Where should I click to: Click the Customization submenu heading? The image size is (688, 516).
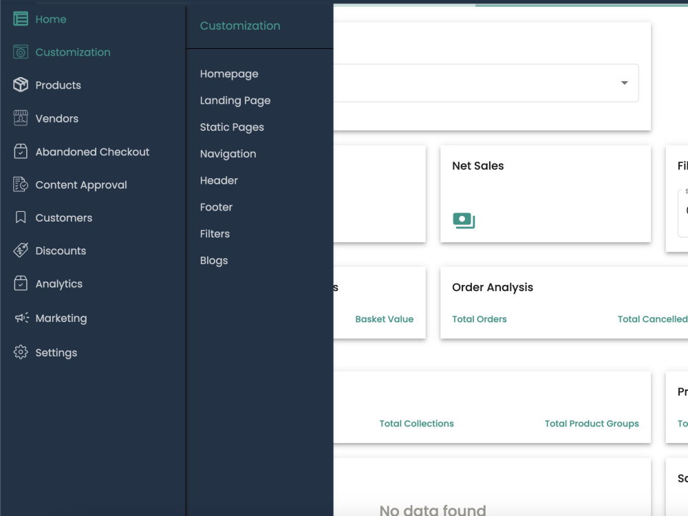240,25
